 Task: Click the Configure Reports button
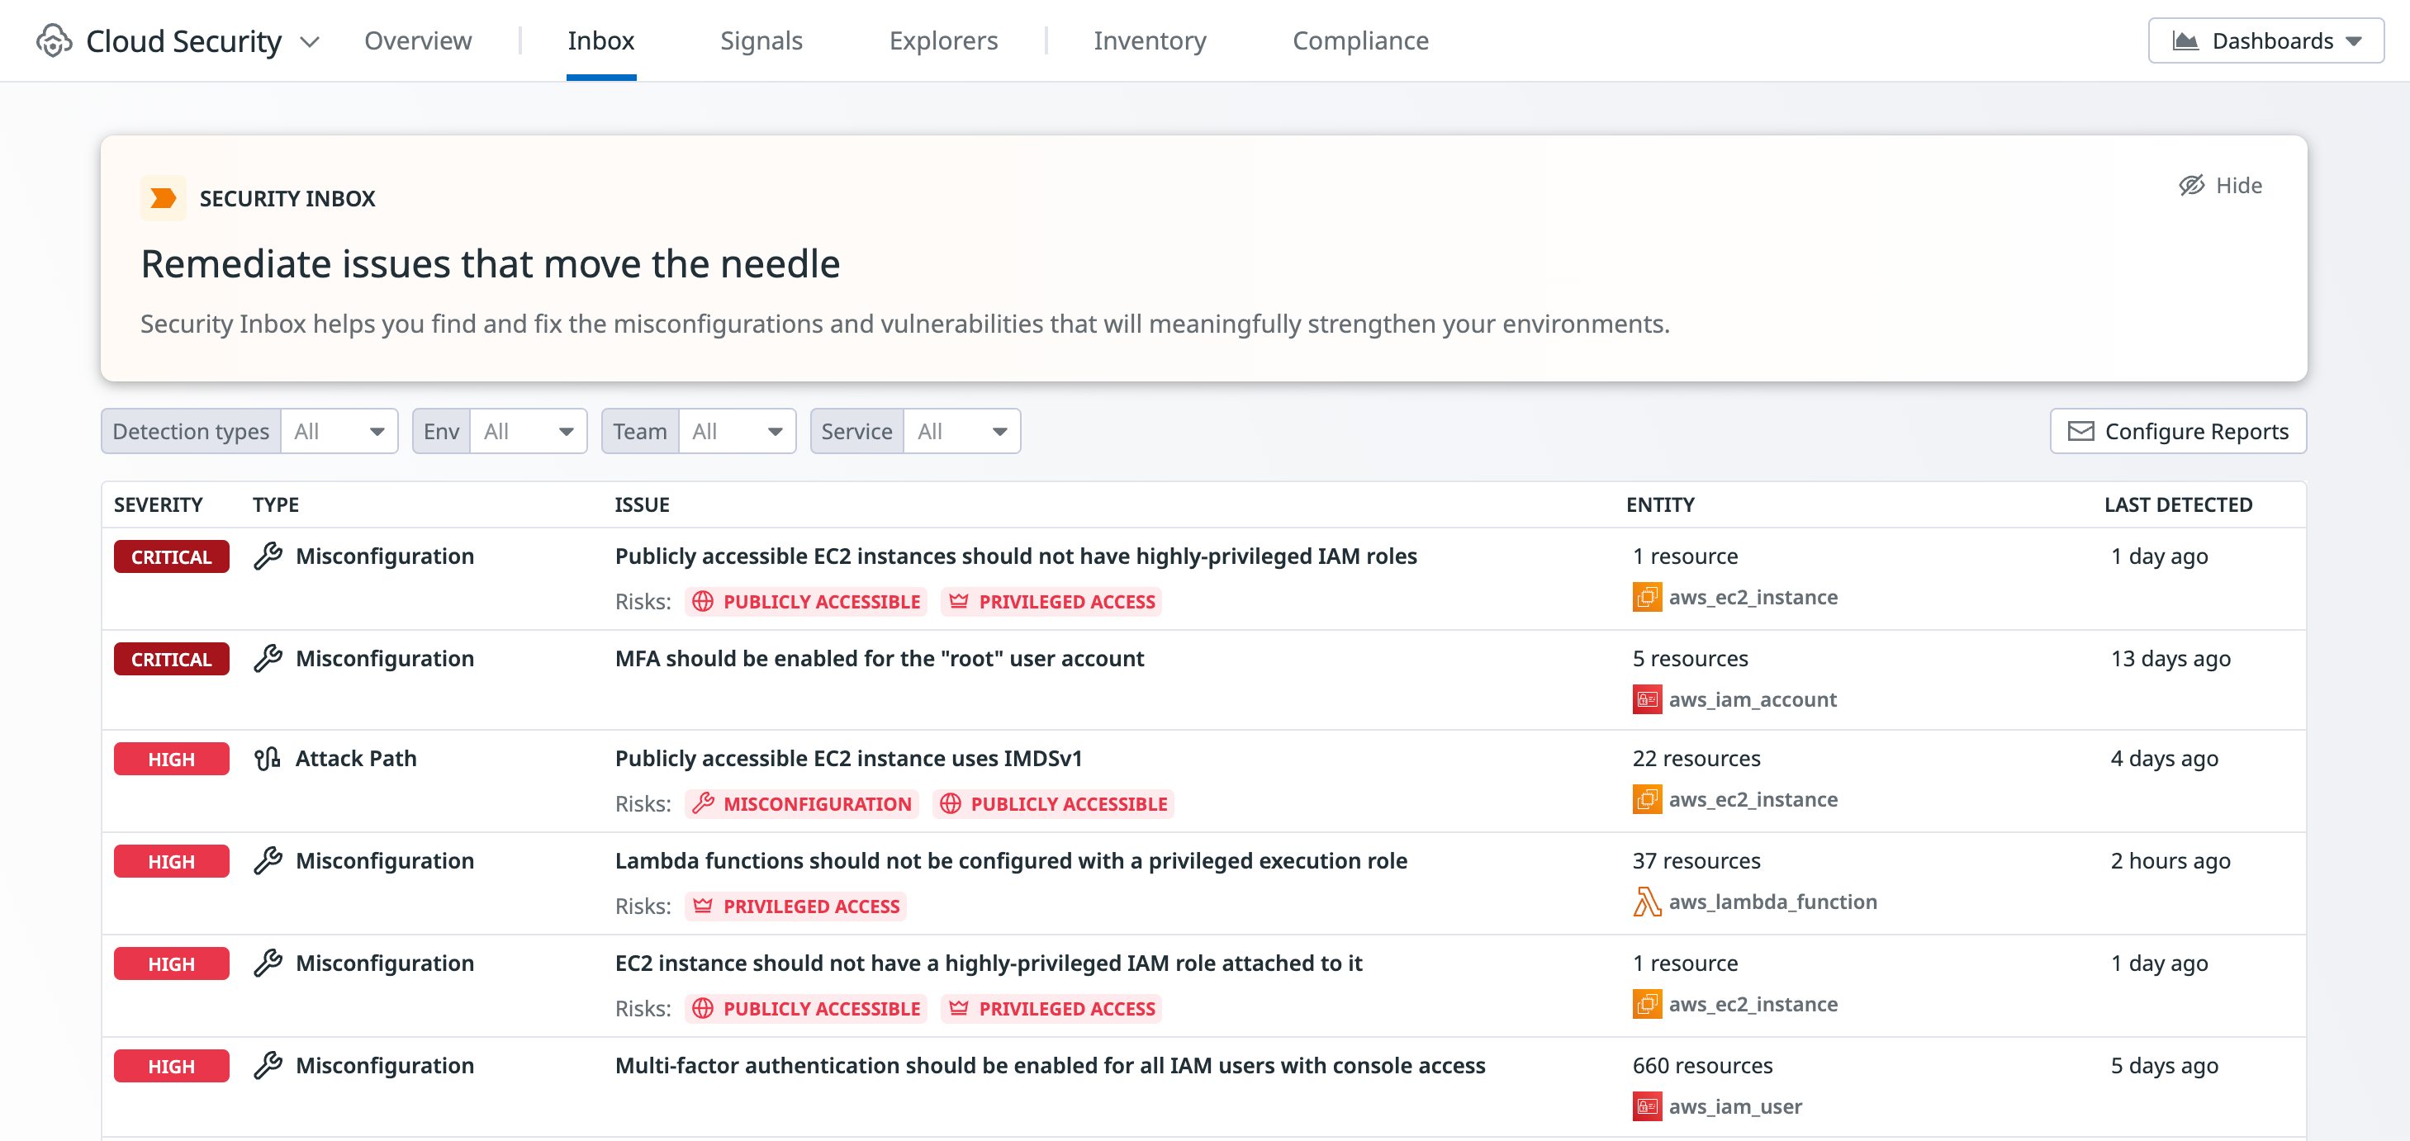tap(2177, 431)
